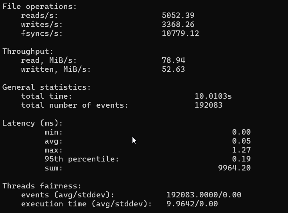Click the min latency value 0.00

point(241,132)
